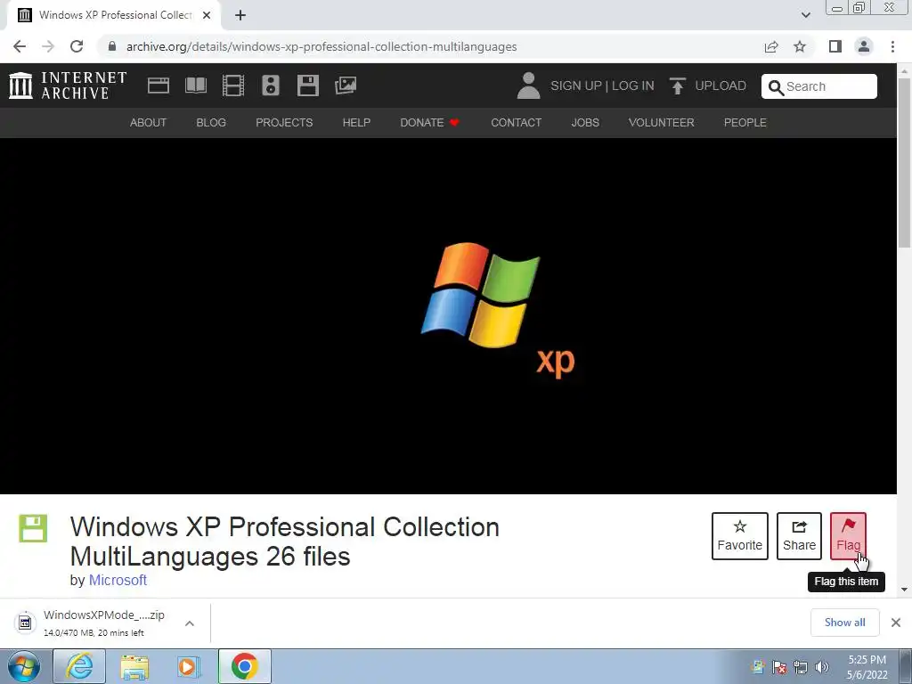Screen dimensions: 912x684
Task: Expand WindowsXPMode zip download options
Action: coord(190,623)
